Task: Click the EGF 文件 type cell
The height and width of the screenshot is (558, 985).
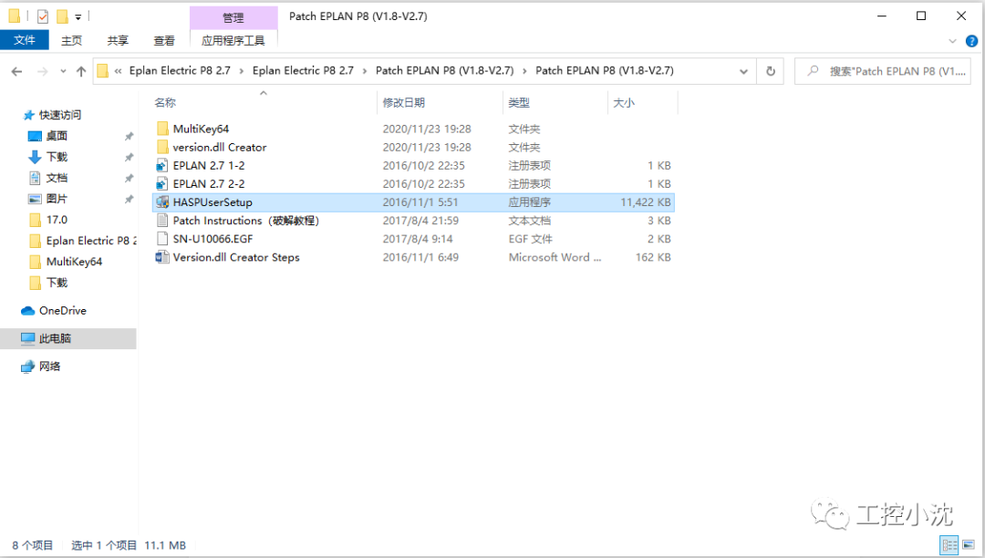Action: (x=530, y=239)
